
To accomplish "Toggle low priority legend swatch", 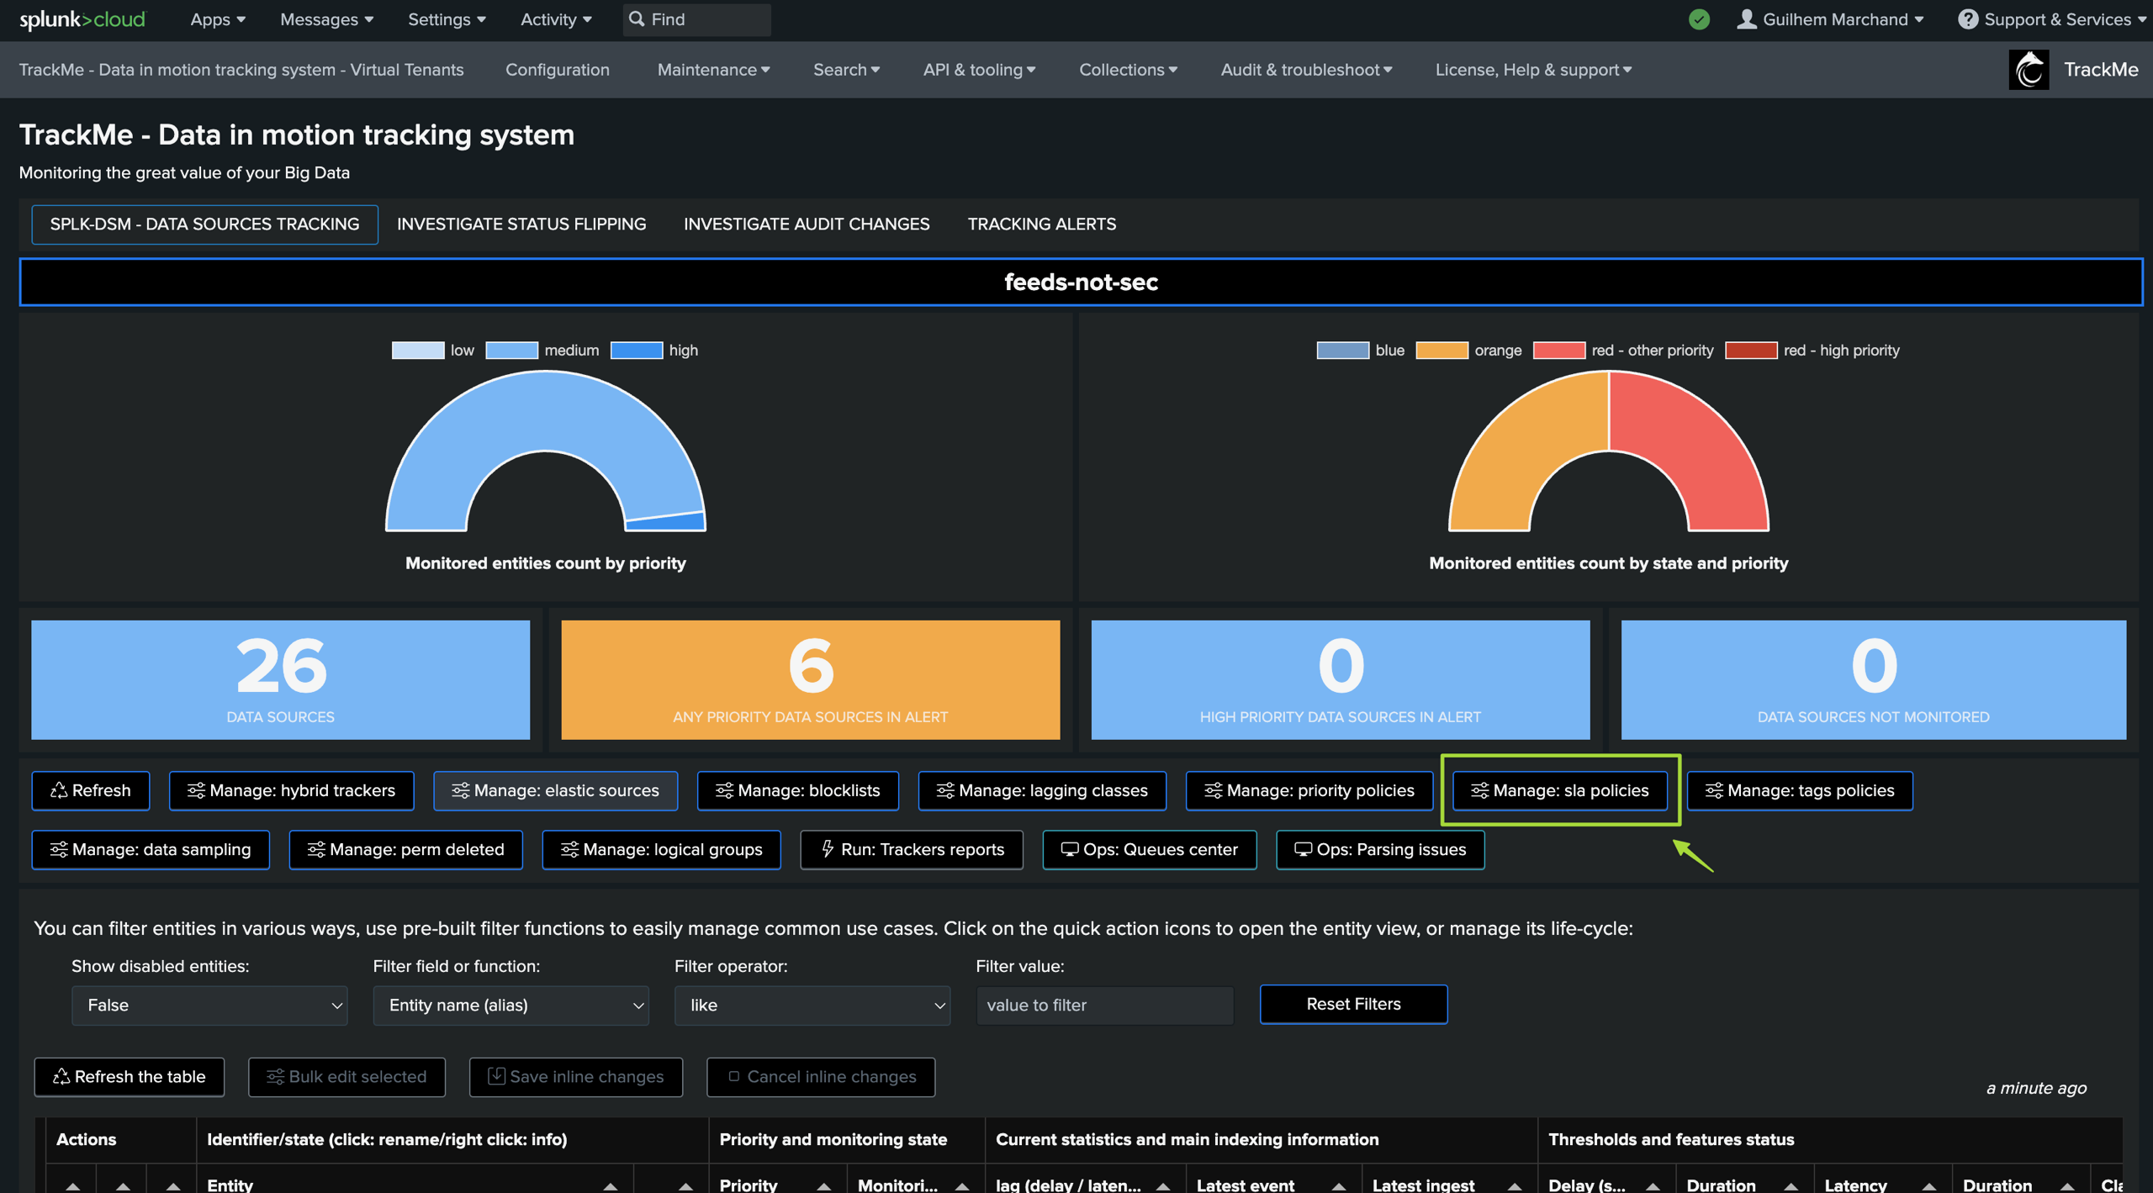I will pyautogui.click(x=418, y=351).
